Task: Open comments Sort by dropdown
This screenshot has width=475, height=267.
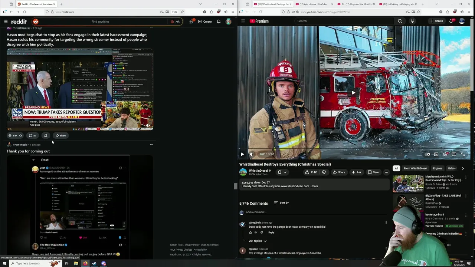Action: [281, 203]
